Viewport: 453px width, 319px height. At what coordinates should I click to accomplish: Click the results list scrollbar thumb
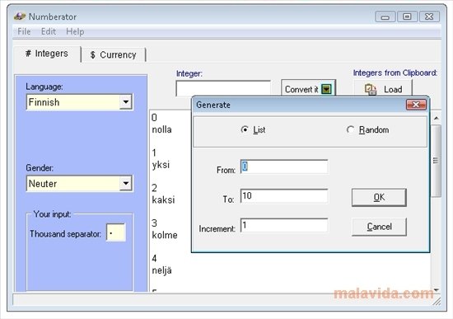pos(436,161)
